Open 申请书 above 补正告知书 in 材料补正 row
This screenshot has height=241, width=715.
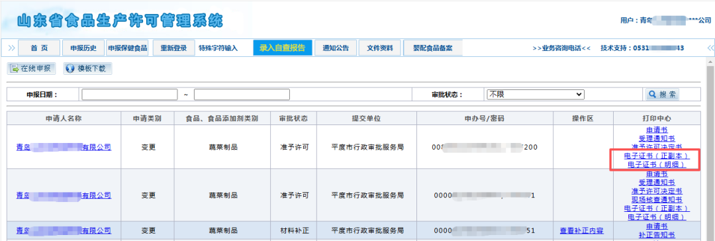coord(657,226)
